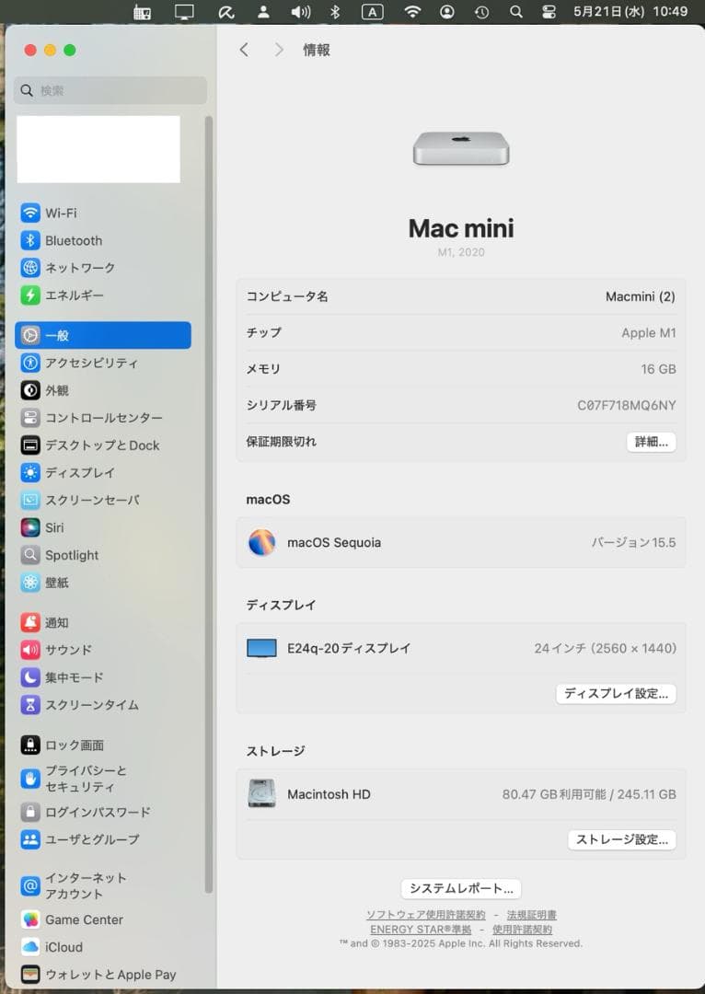Click the 詳細... warranty button

(651, 442)
